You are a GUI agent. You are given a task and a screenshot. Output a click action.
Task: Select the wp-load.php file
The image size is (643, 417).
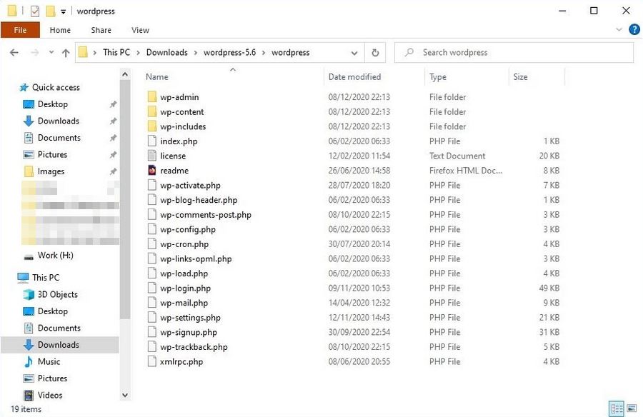click(x=184, y=273)
